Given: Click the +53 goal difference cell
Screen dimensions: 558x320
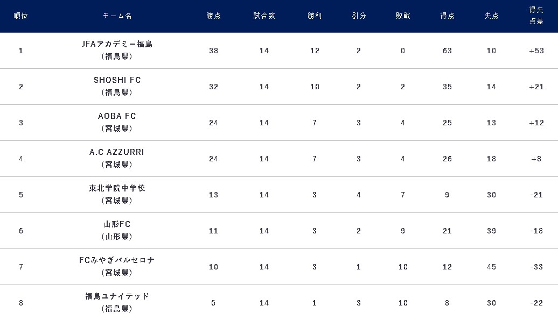Looking at the screenshot, I should [536, 51].
